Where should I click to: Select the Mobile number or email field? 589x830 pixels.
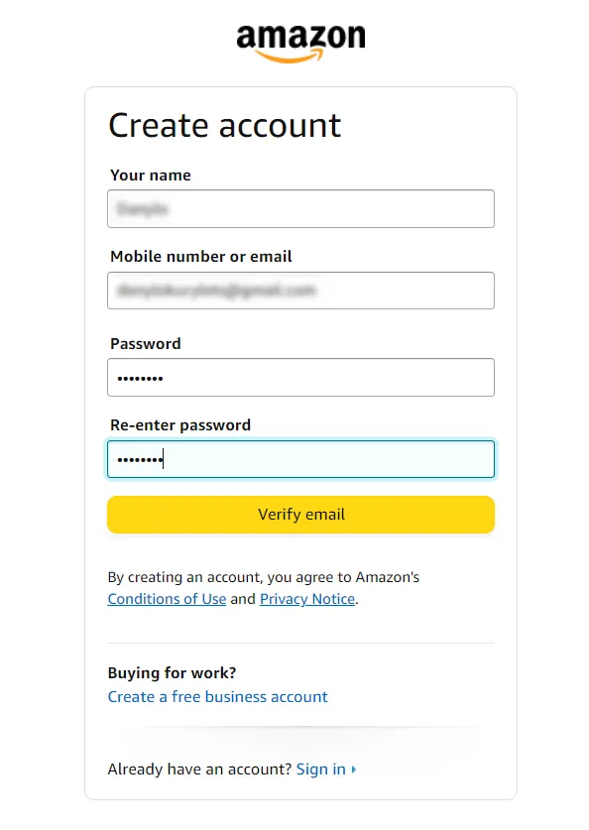click(300, 290)
